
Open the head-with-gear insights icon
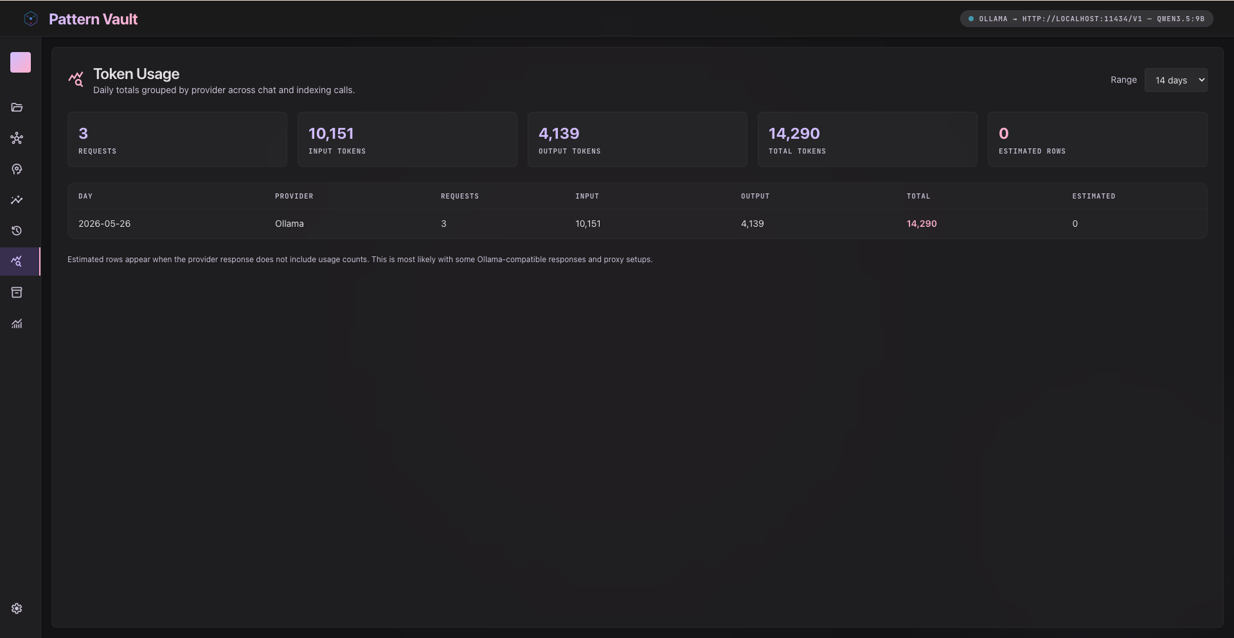coord(17,169)
